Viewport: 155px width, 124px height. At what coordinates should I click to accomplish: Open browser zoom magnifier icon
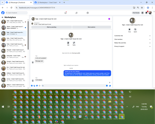click(138, 8)
